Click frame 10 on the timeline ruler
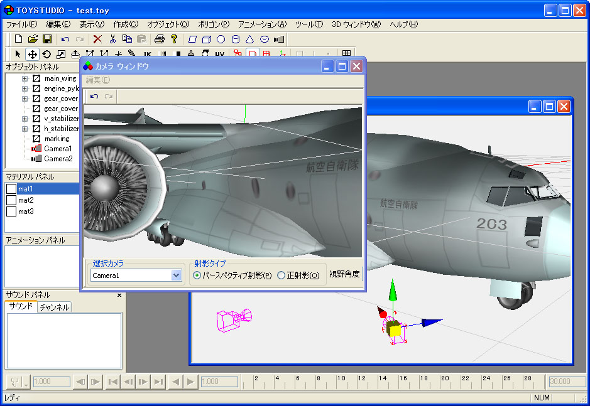 pos(341,378)
